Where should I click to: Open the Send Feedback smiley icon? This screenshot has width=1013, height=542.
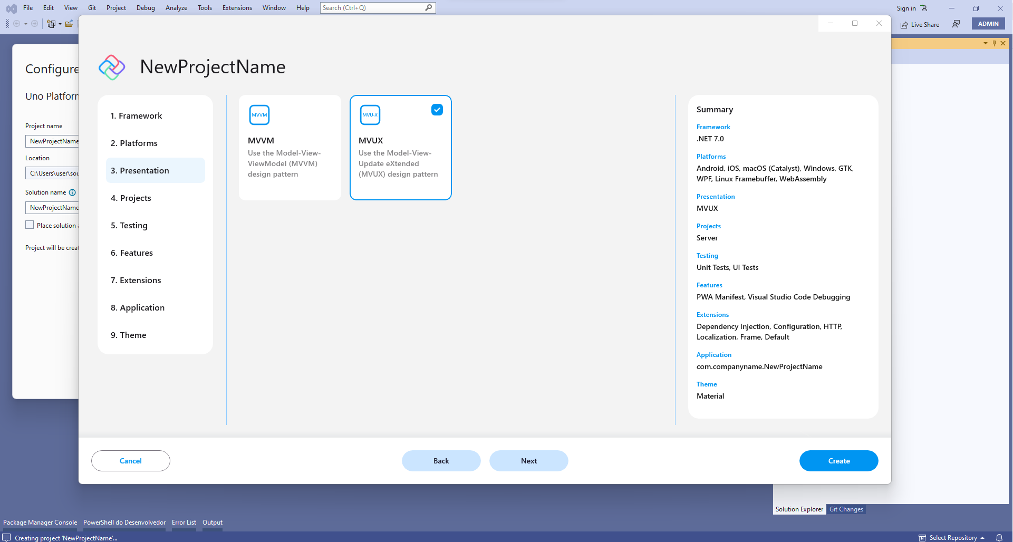956,24
